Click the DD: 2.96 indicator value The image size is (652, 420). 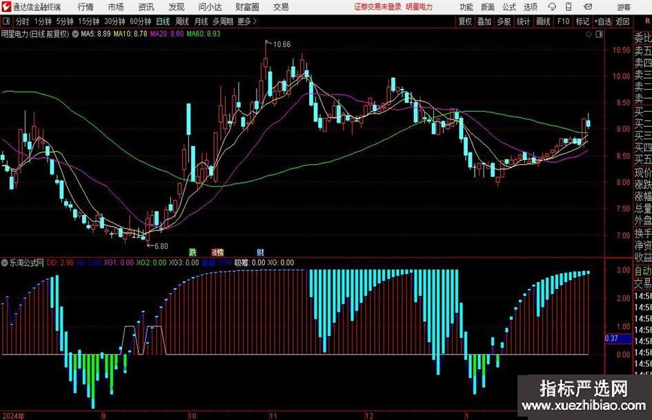click(60, 263)
